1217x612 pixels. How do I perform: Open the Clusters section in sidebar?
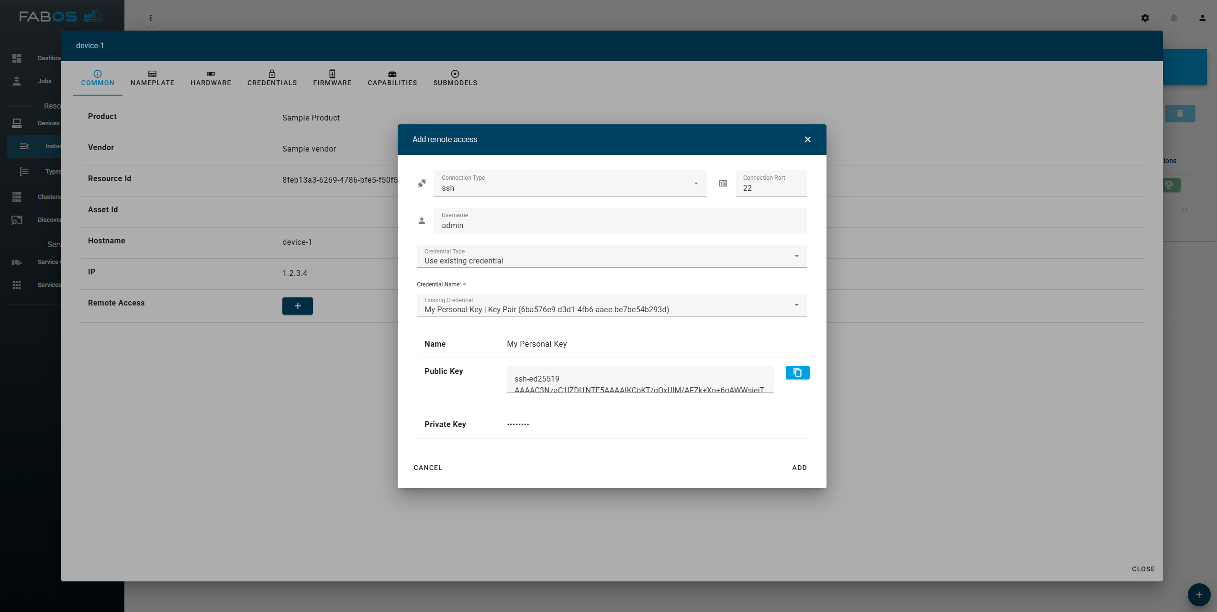tap(17, 197)
